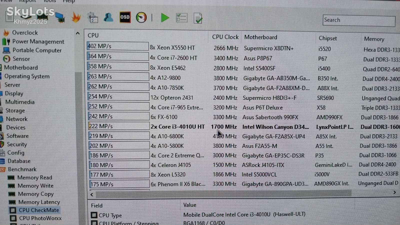The height and width of the screenshot is (225, 400).
Task: Click the 402 MP/s result bar
Action: pyautogui.click(x=117, y=46)
